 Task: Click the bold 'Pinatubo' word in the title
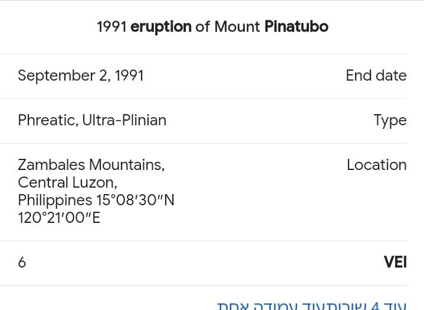pyautogui.click(x=296, y=27)
